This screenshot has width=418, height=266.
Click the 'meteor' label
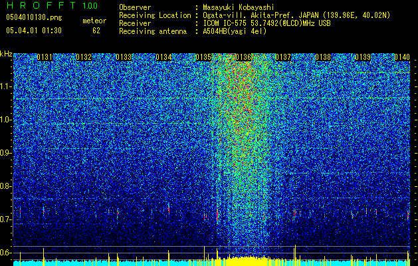coord(94,21)
